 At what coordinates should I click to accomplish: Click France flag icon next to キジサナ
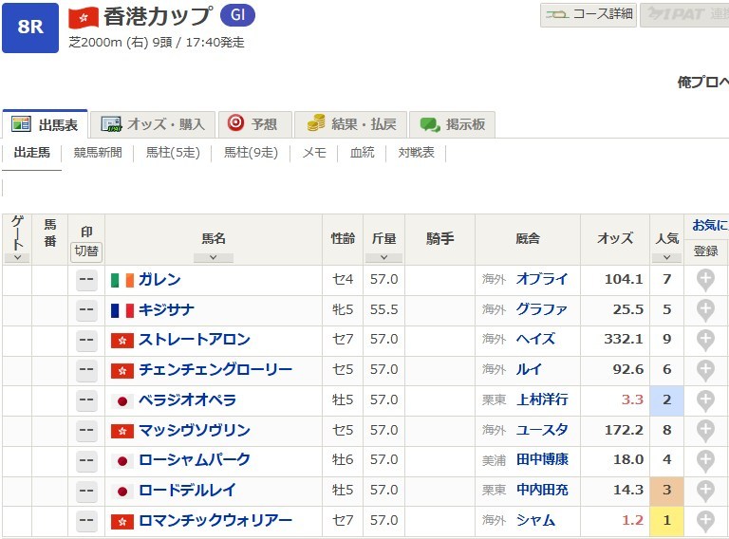121,310
